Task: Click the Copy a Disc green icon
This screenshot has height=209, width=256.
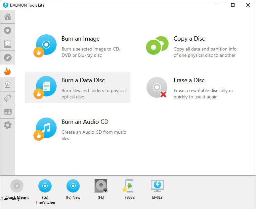Action: (x=157, y=45)
